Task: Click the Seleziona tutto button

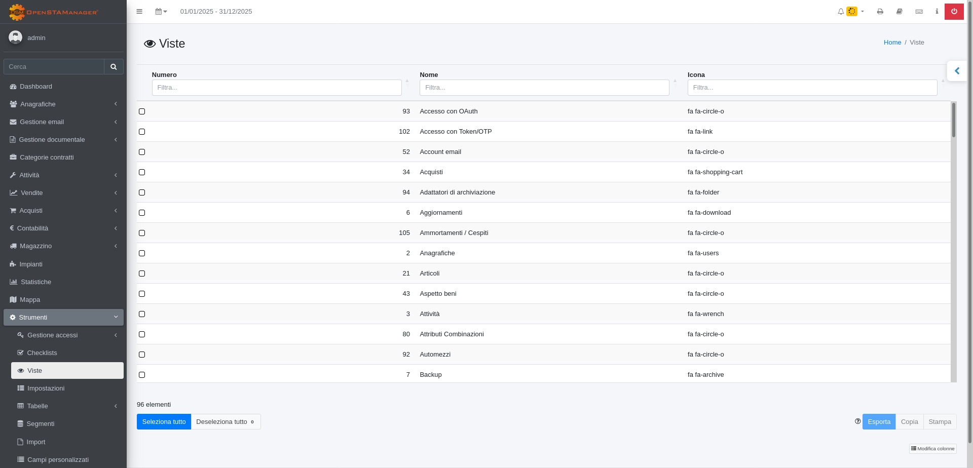Action: tap(164, 422)
